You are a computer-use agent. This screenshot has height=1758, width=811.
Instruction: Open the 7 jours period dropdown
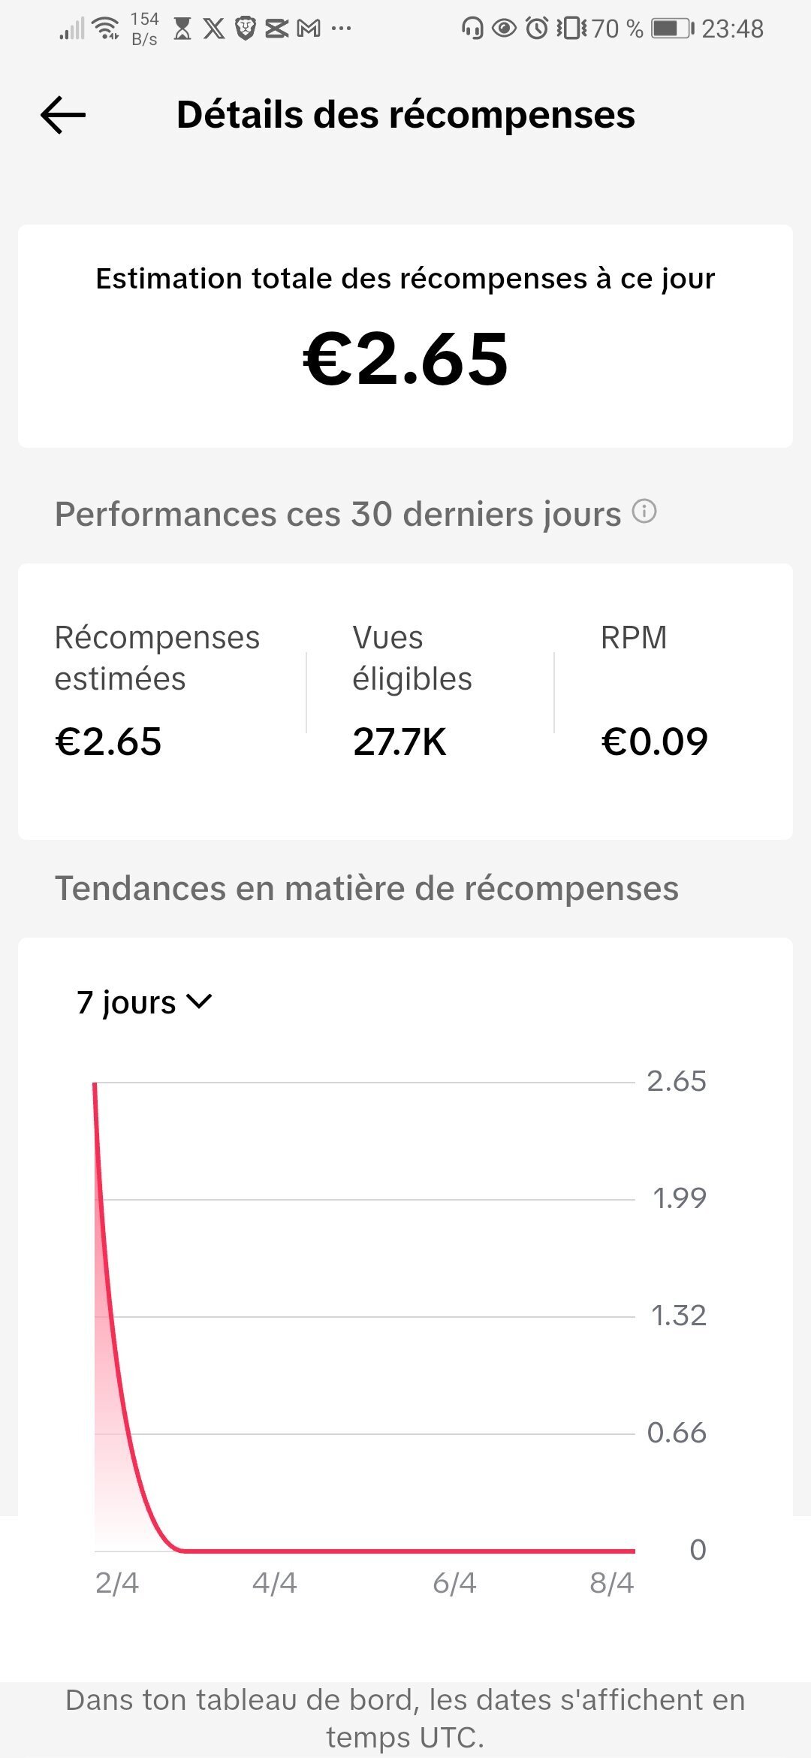(x=144, y=1002)
